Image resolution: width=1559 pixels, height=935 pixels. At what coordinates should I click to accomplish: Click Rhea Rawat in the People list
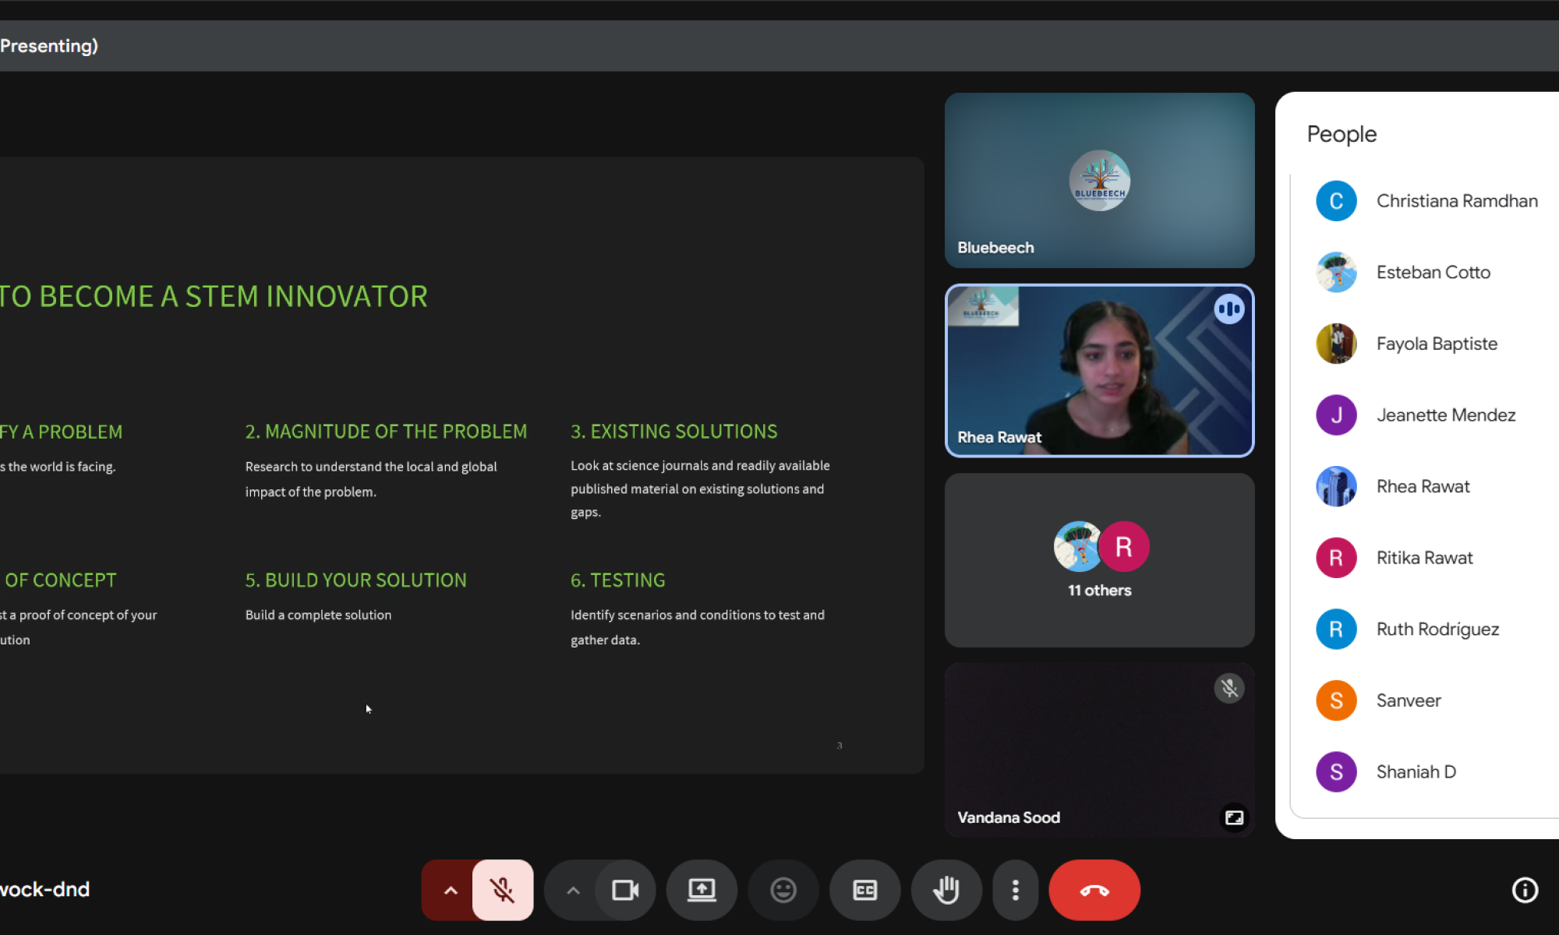coord(1426,486)
